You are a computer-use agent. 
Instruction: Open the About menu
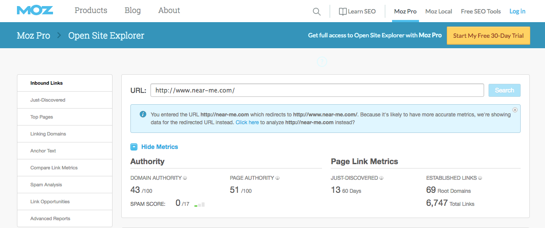pyautogui.click(x=169, y=10)
